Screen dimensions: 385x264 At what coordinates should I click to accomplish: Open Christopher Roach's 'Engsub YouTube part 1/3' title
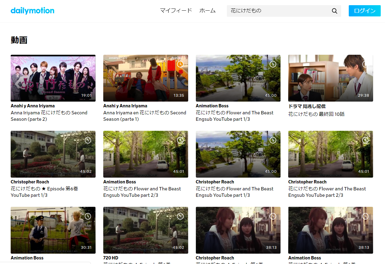(235, 192)
